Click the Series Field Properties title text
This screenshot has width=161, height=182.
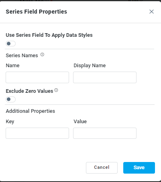37,12
